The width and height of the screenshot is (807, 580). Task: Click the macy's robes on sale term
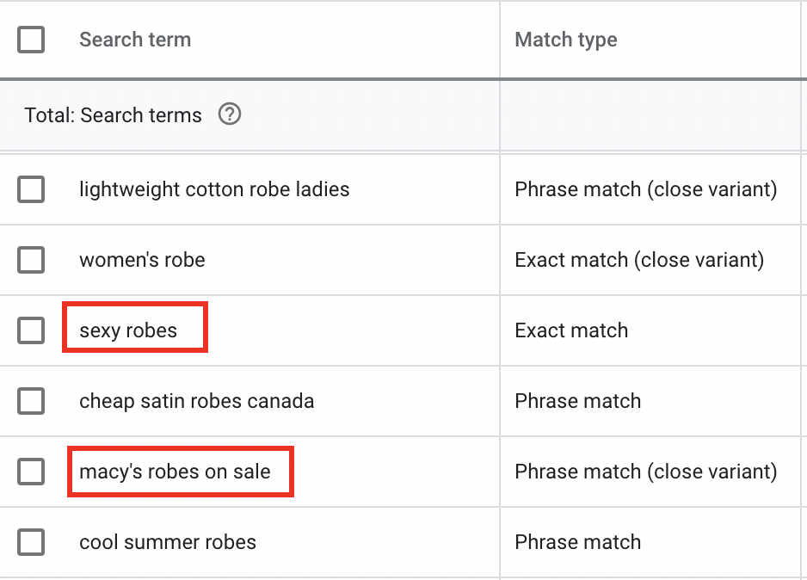click(x=175, y=472)
